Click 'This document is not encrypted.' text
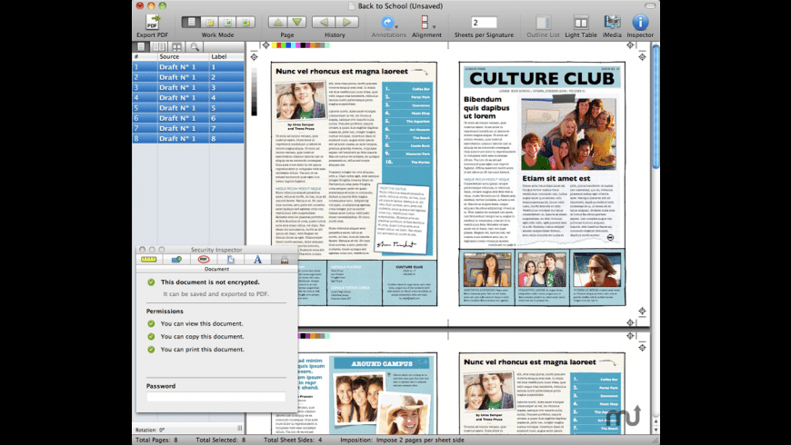This screenshot has height=445, width=791. (210, 282)
